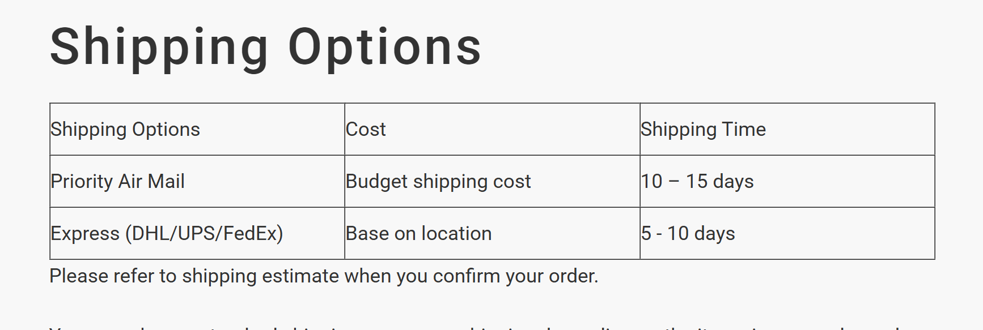Click the word Options in the large heading
983x330 pixels.
click(x=385, y=48)
